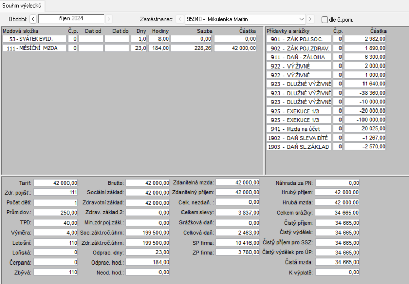Click the Náhrada za PN field
This screenshot has height=284, width=409.
click(x=337, y=183)
